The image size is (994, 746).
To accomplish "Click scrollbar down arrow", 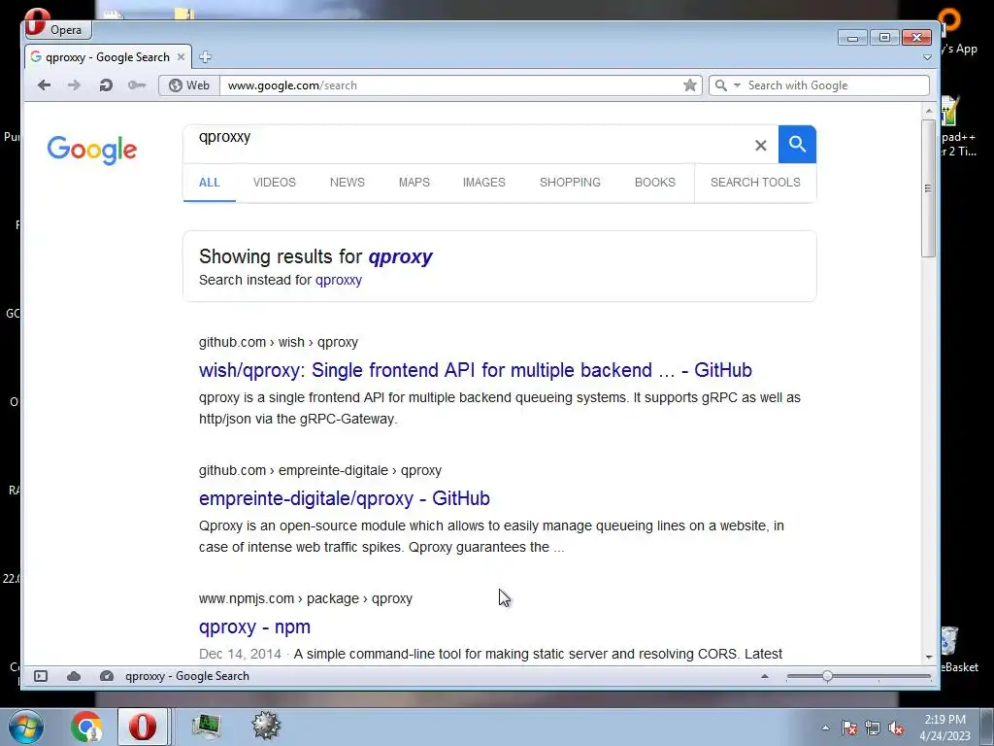I will [x=929, y=658].
